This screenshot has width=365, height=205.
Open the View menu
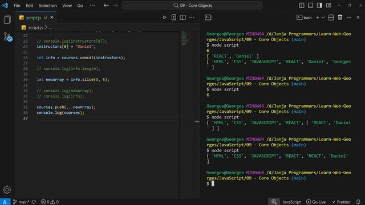(67, 5)
